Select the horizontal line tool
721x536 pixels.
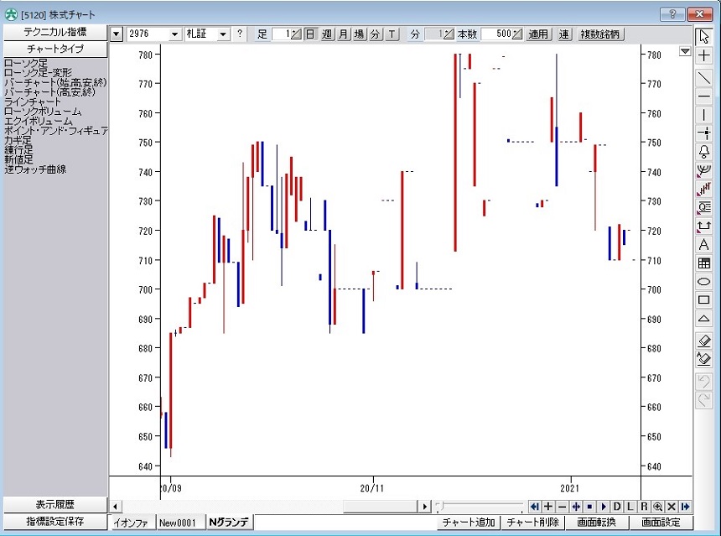point(703,96)
